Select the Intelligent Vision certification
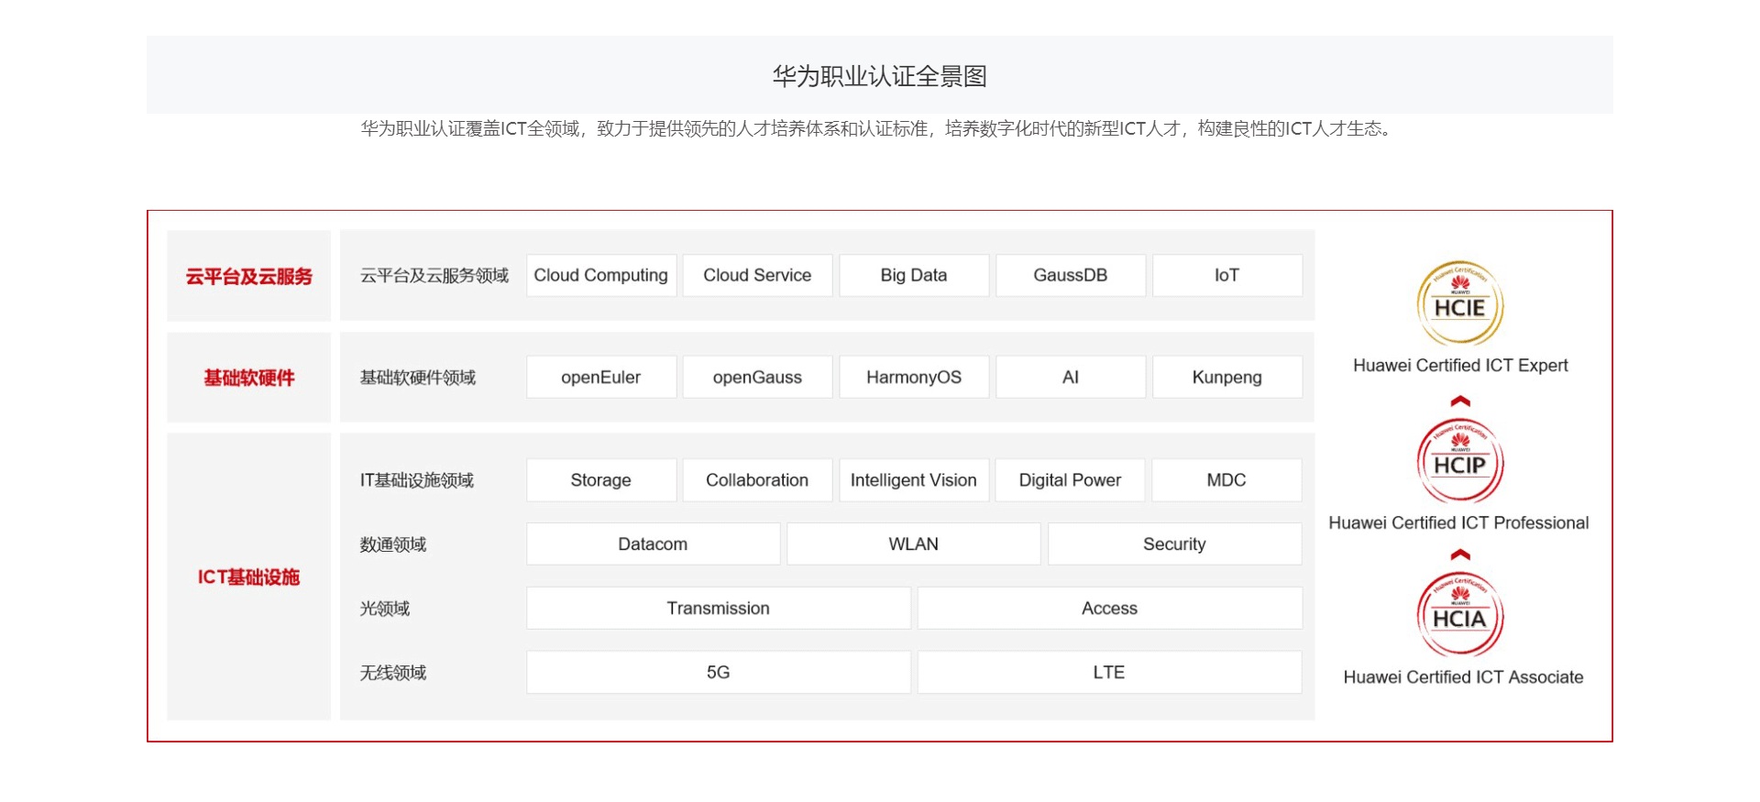1760x802 pixels. [914, 479]
